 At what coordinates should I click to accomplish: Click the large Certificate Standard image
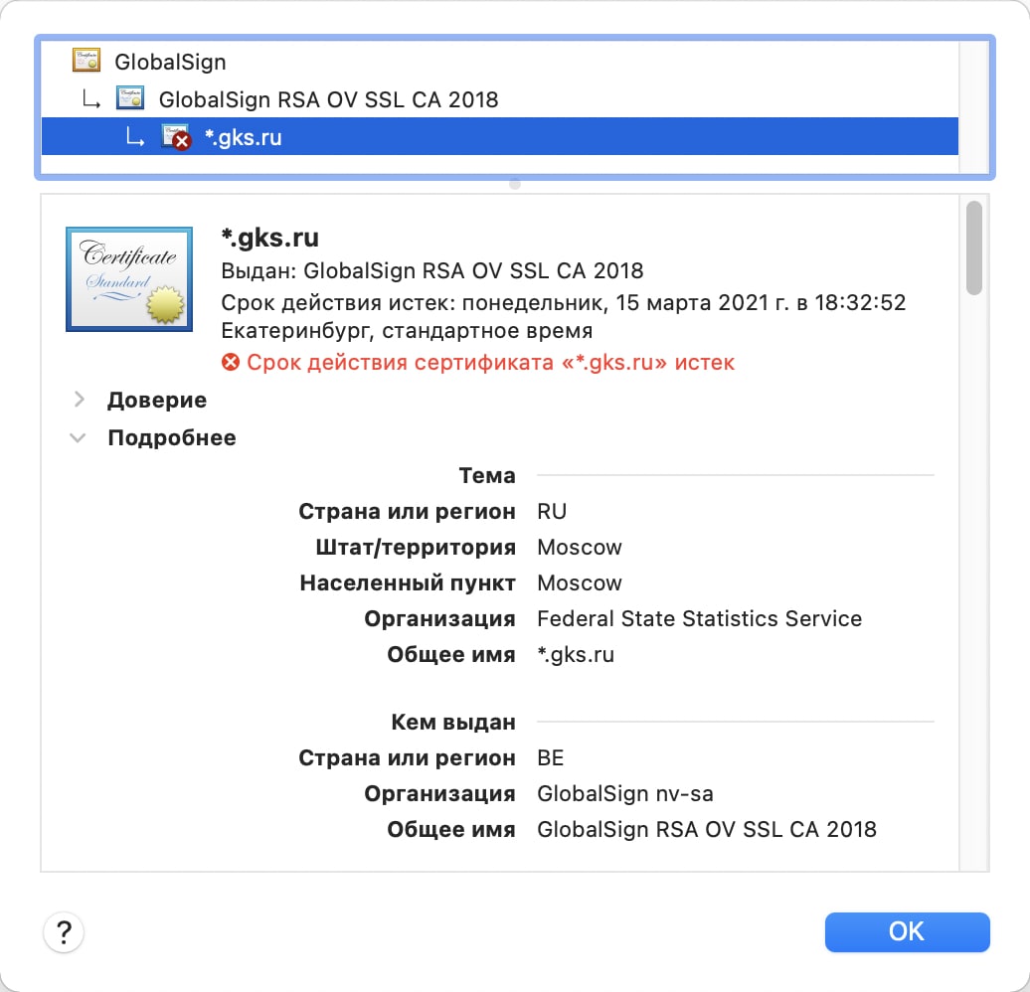(129, 279)
